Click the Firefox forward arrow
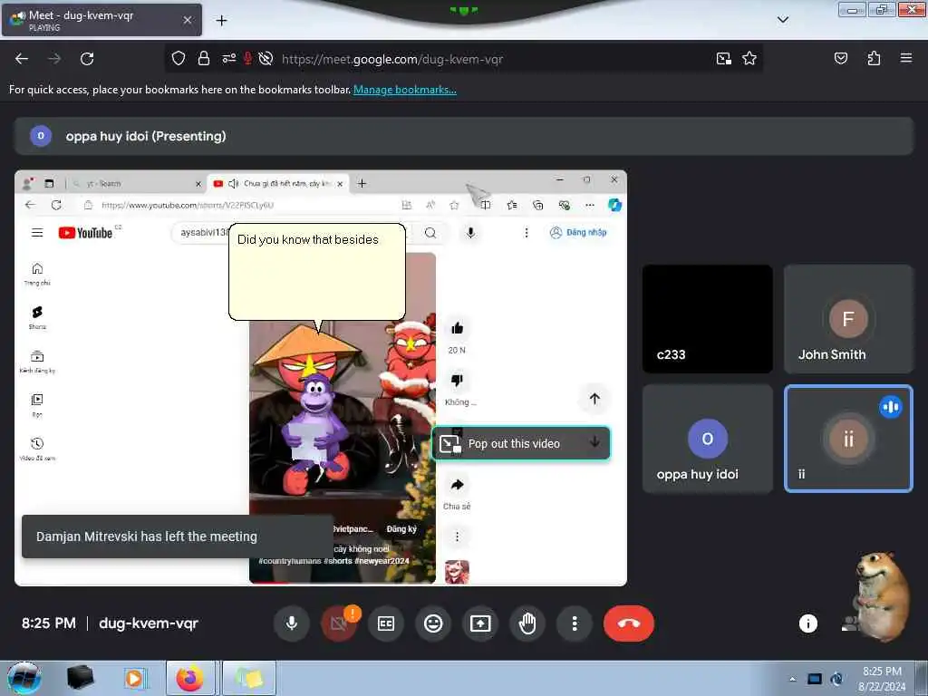Image resolution: width=928 pixels, height=696 pixels. tap(54, 59)
